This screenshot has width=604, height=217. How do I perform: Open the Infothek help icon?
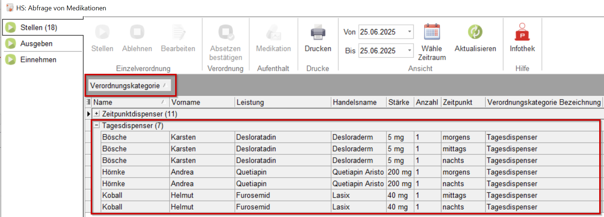point(522,32)
